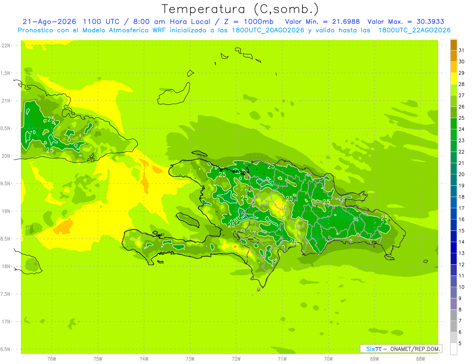The image size is (472, 364).
Task: Click the 21-Ago-2026 date text
Action: [x=50, y=22]
